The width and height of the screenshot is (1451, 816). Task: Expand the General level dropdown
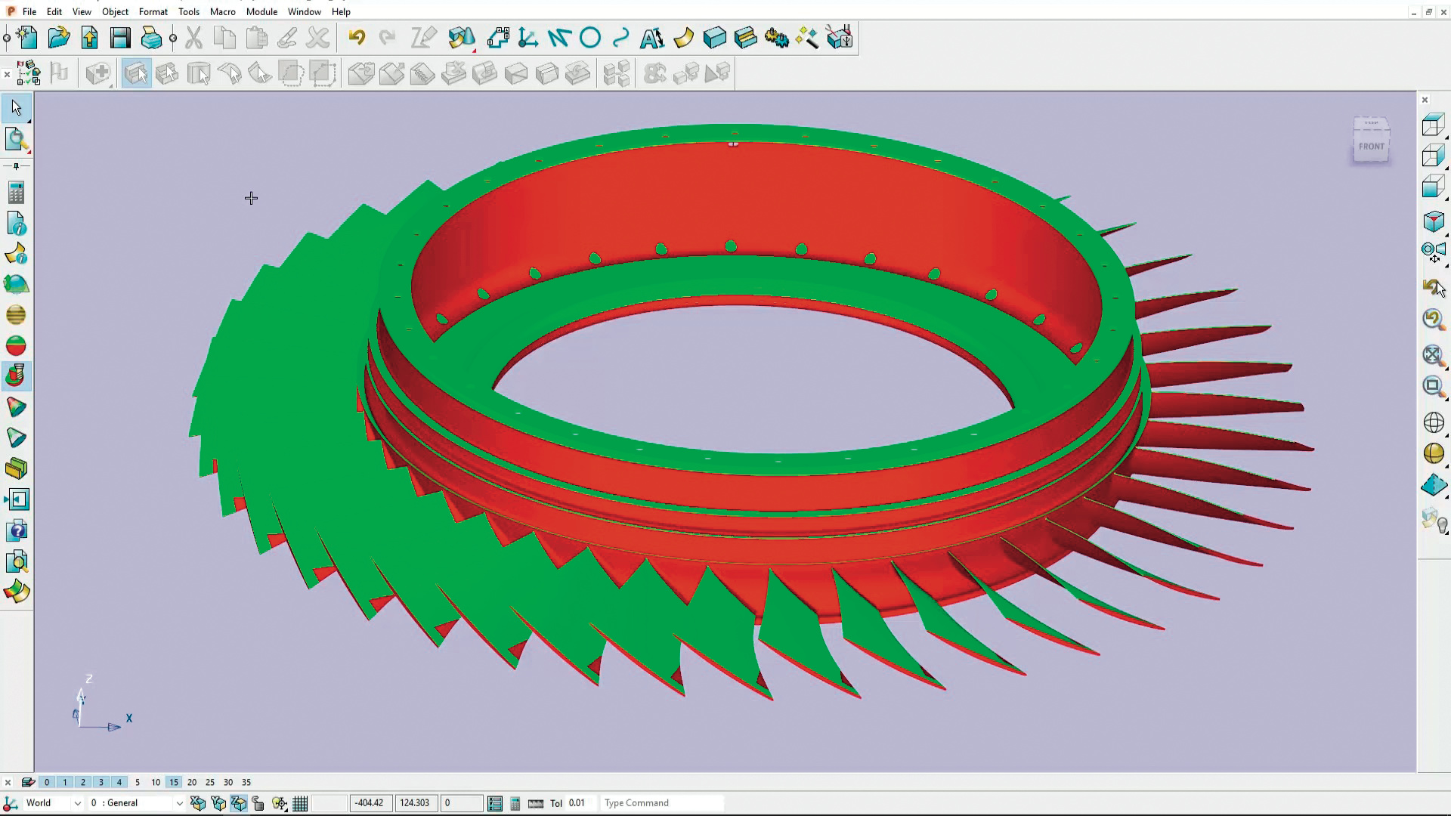pyautogui.click(x=179, y=803)
